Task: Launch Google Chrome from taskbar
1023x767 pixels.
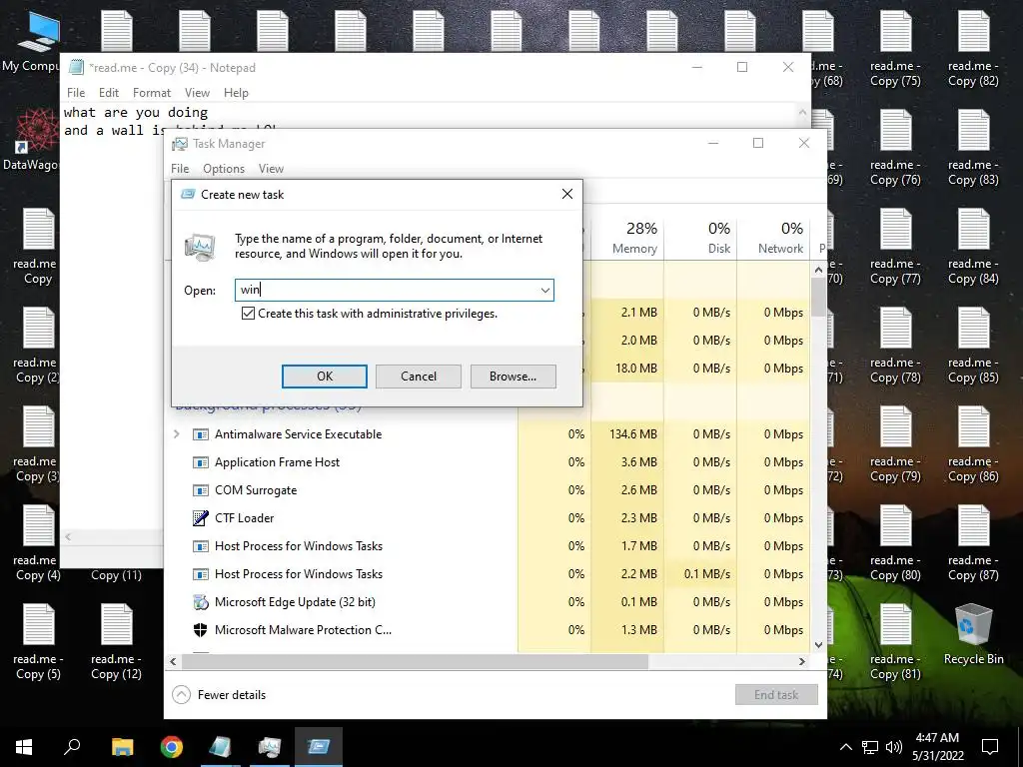Action: [172, 747]
